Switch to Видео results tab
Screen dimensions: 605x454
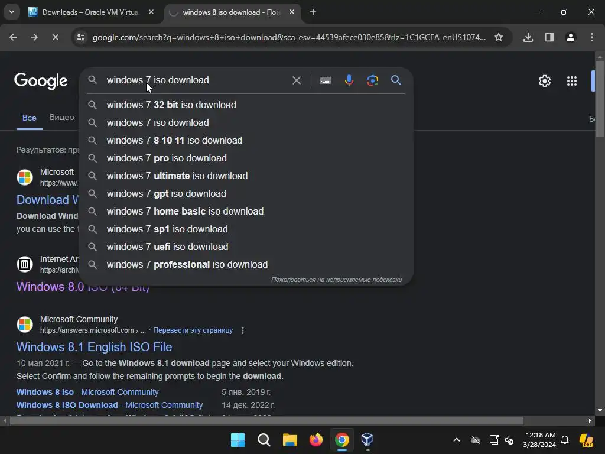point(61,118)
